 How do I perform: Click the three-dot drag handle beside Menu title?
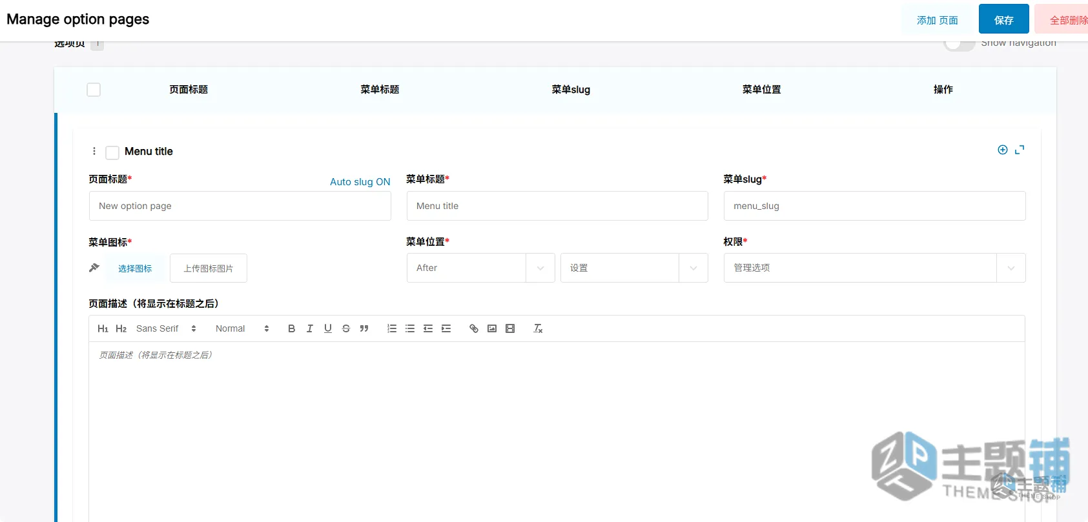(94, 151)
